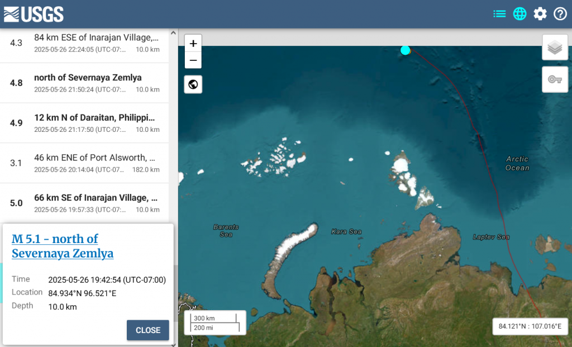Open the settings gear icon
This screenshot has width=572, height=347.
[540, 14]
